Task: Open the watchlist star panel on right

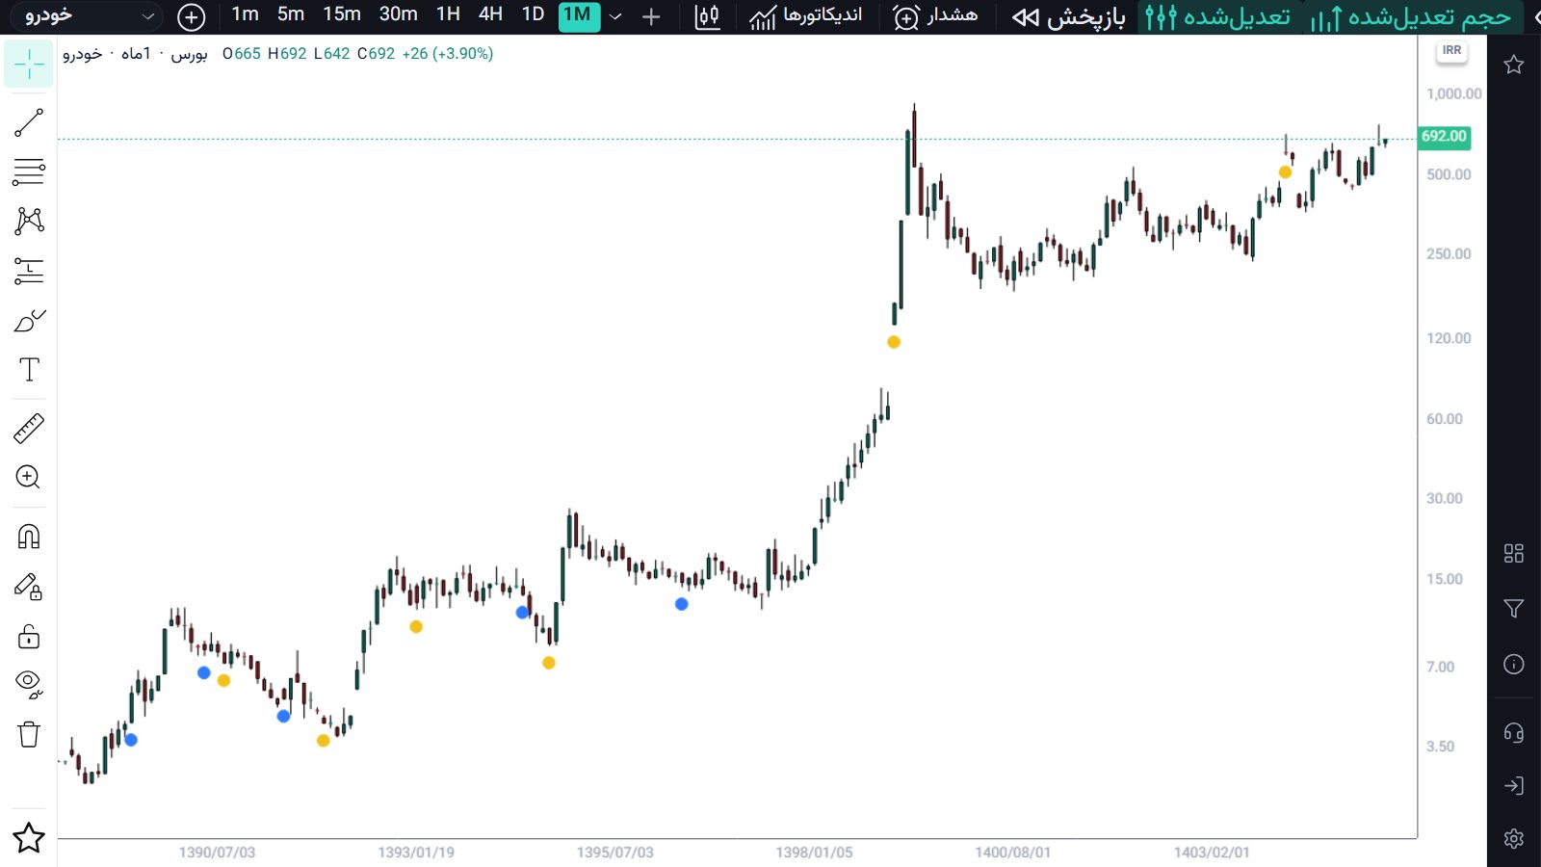Action: (1514, 65)
